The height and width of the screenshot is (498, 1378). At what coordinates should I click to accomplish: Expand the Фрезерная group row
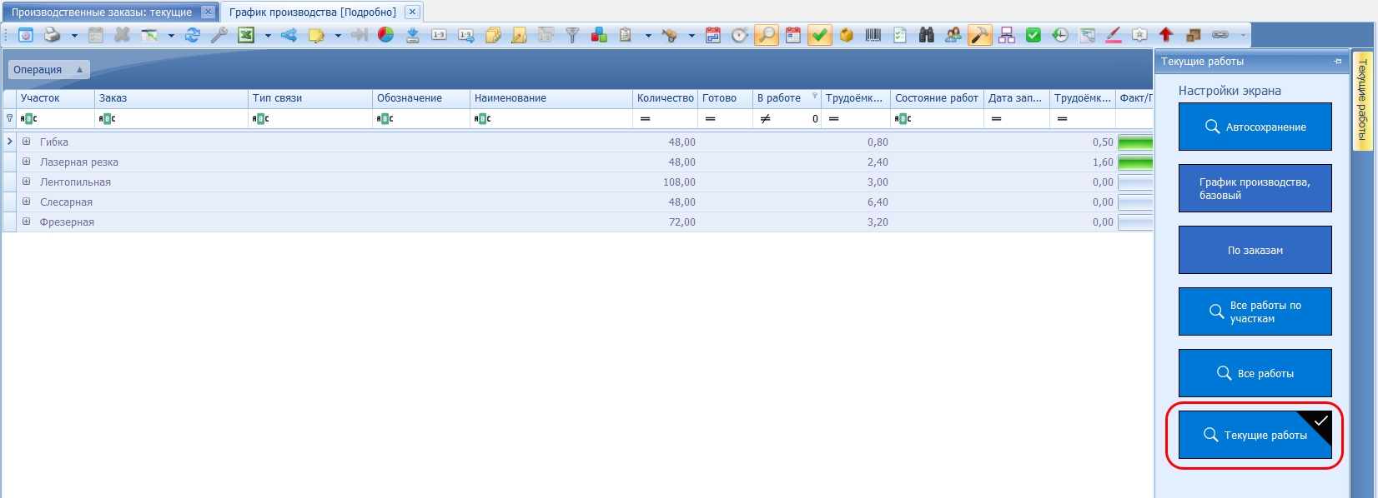pyautogui.click(x=26, y=222)
